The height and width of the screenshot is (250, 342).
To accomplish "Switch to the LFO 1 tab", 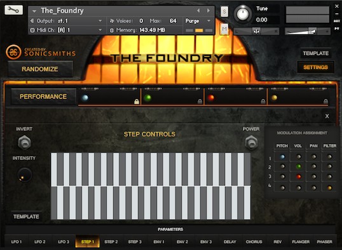I will click(x=17, y=242).
